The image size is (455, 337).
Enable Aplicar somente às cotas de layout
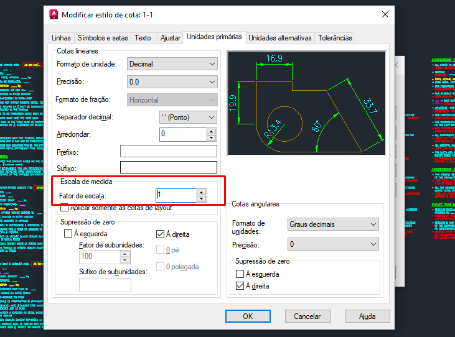(x=65, y=208)
